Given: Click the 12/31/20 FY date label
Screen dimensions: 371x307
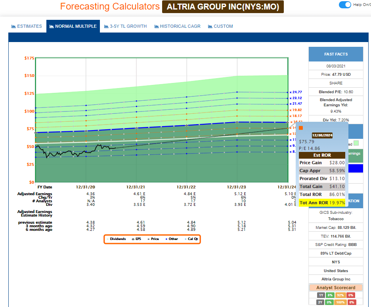Looking at the screenshot, I should click(85, 187).
